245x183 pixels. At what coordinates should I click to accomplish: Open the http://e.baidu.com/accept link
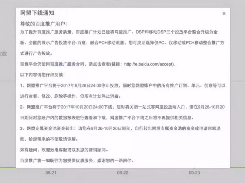[149, 64]
